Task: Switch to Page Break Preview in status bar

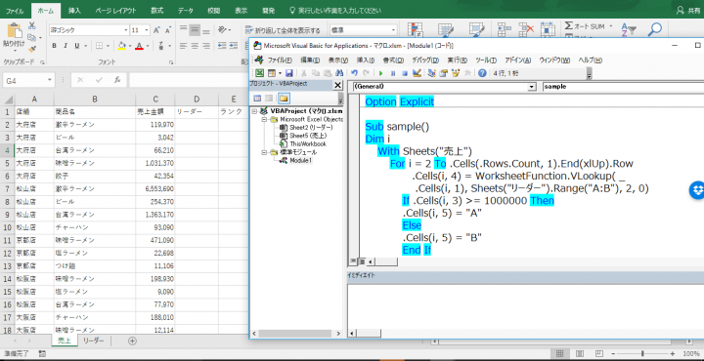Action: click(x=598, y=353)
